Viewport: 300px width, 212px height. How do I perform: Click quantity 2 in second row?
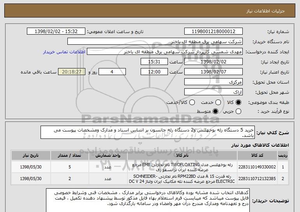70,179
